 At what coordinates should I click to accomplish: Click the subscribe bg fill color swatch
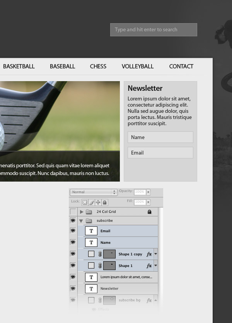point(91,300)
